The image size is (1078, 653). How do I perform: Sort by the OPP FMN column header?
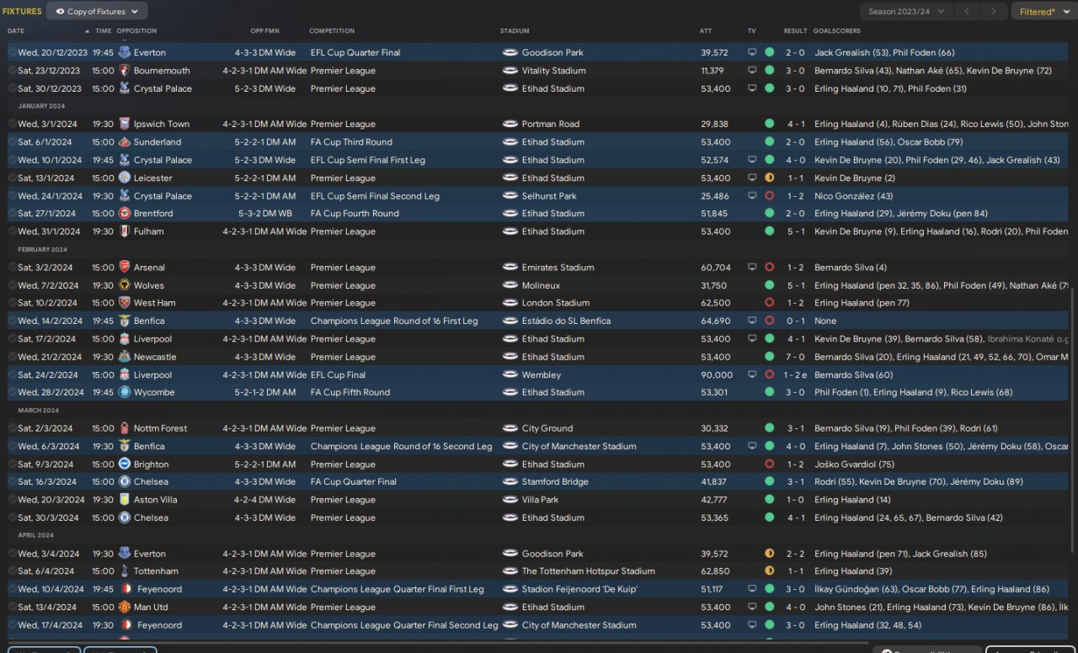(x=264, y=31)
